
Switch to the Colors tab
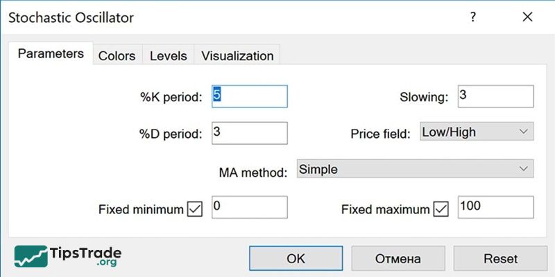coord(117,55)
